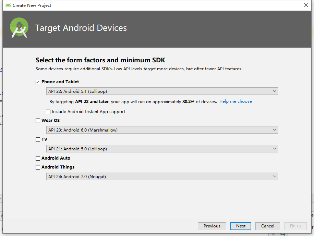Open the TV minimum SDK dropdown
Screen dimensions: 314x236
(274, 148)
